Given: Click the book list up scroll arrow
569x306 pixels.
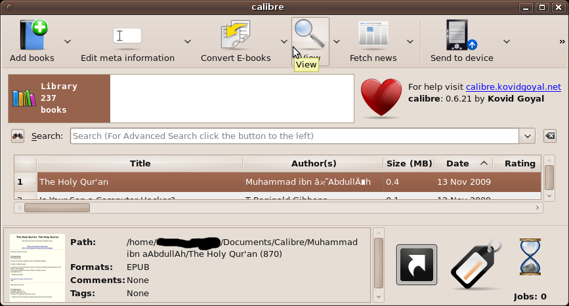Looking at the screenshot, I should 549,160.
